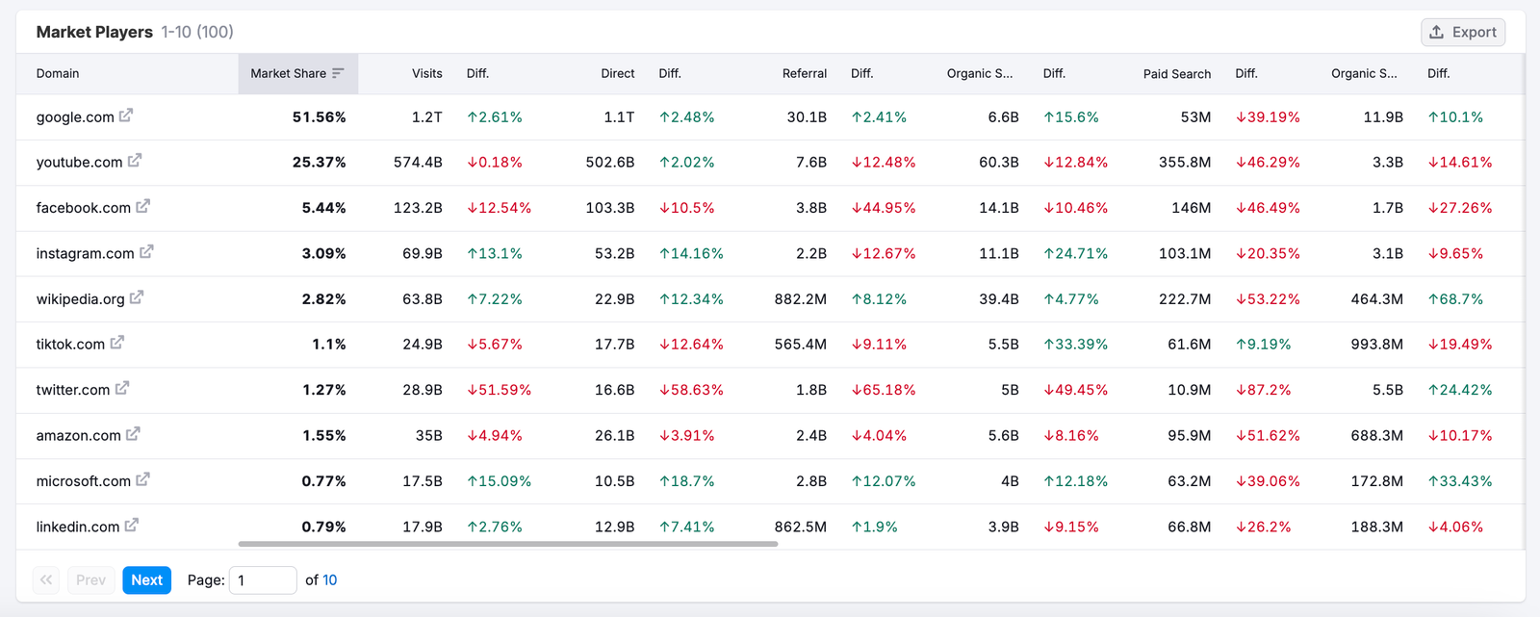Image resolution: width=1540 pixels, height=617 pixels.
Task: Click external link icon for facebook.com
Action: pos(142,206)
